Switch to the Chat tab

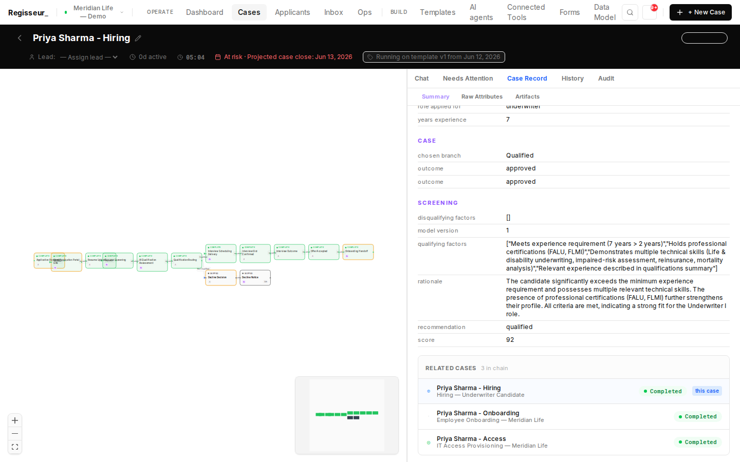[421, 79]
